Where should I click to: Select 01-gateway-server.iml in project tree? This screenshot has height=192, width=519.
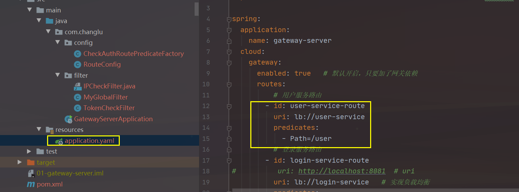pos(70,173)
